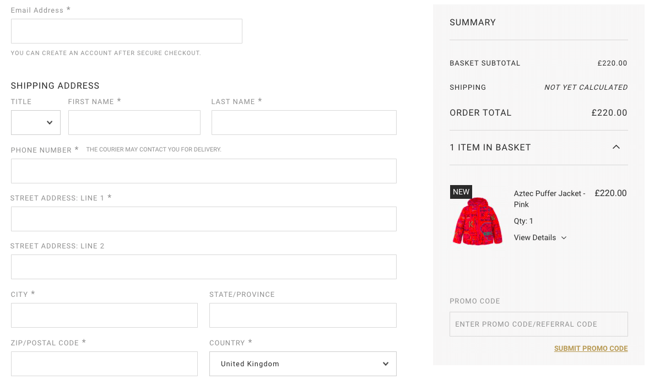Screen dimensions: 649x385
Task: Click the NEW badge on the product
Action: (461, 192)
